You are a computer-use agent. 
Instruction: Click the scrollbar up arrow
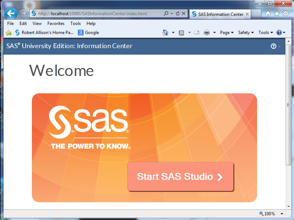288,41
